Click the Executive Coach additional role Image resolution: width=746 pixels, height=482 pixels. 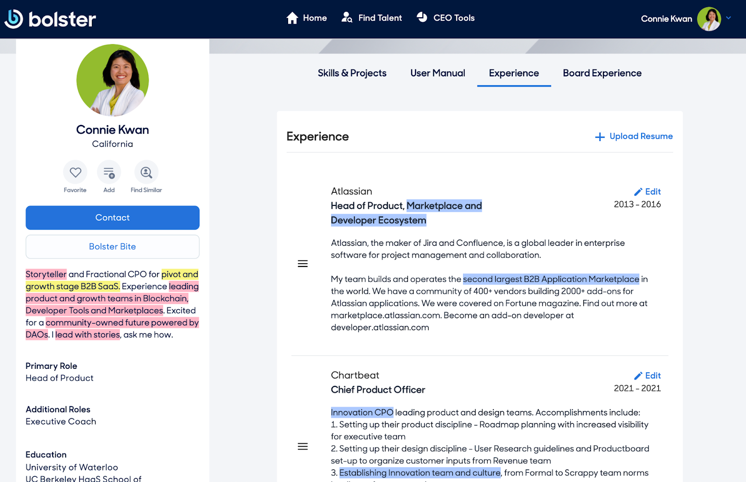pos(61,421)
